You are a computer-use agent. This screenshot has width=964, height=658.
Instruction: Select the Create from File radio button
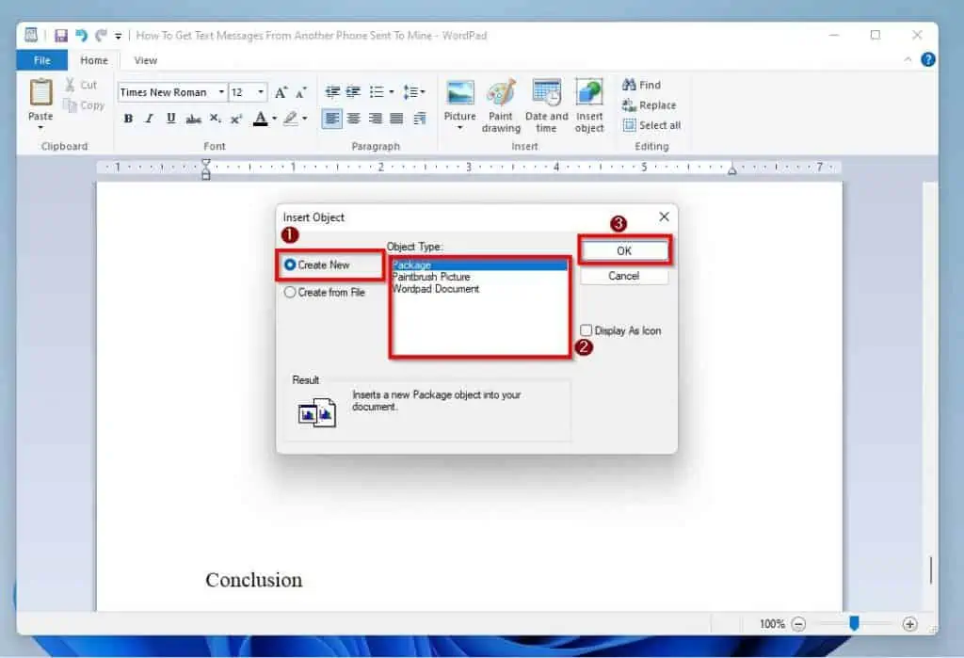click(290, 293)
